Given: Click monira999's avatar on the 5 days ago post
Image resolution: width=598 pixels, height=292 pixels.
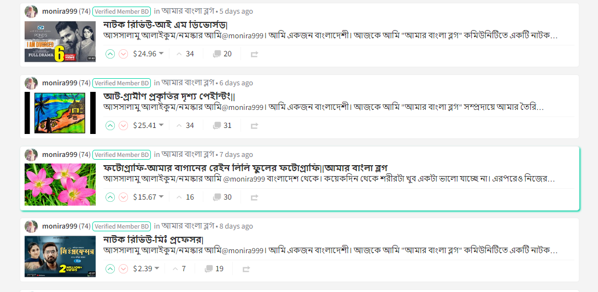Looking at the screenshot, I should (x=31, y=11).
